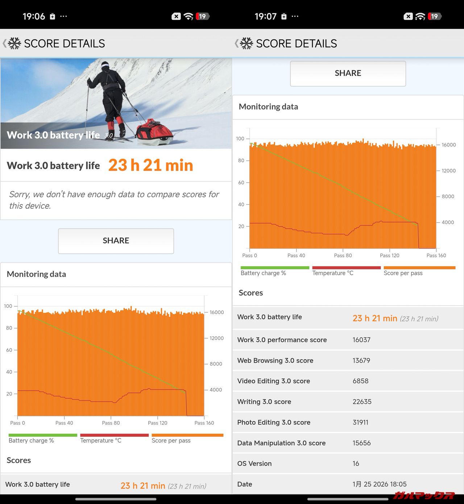Tap the skier hero image for Work 3.0
This screenshot has width=464, height=504.
click(x=116, y=103)
